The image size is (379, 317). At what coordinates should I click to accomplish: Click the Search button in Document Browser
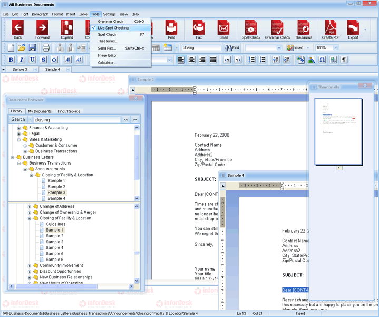click(x=18, y=120)
